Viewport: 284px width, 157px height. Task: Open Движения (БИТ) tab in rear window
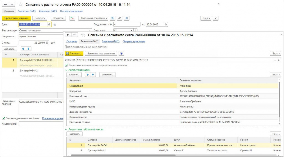[48, 11]
